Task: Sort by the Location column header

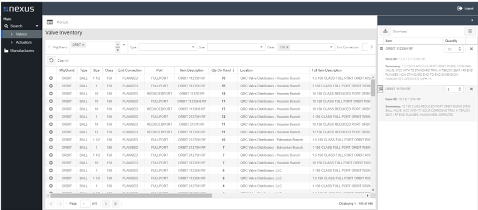Action: coord(273,70)
